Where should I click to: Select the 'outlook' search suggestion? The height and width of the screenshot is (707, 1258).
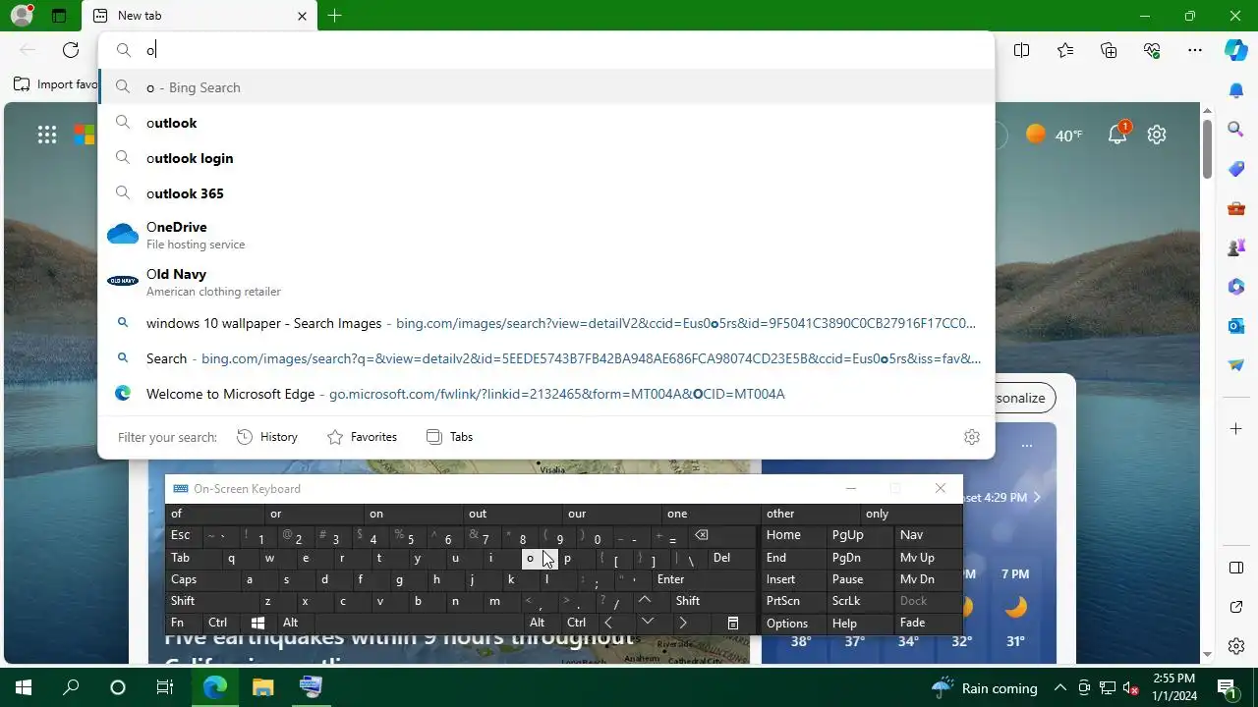(546, 123)
